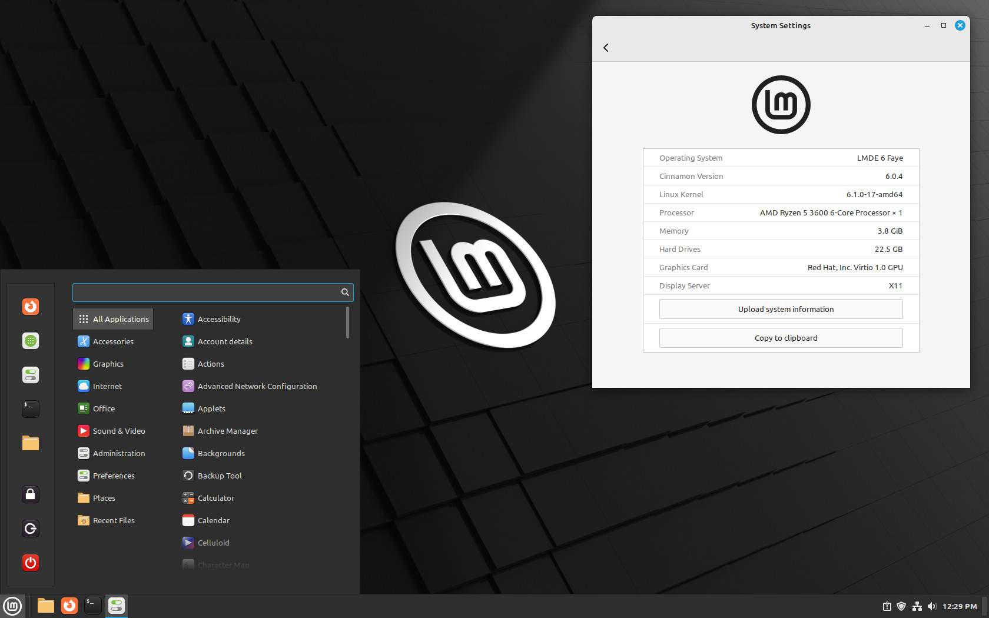Launch Firefox from the bottom panel
The height and width of the screenshot is (618, 989).
(69, 606)
